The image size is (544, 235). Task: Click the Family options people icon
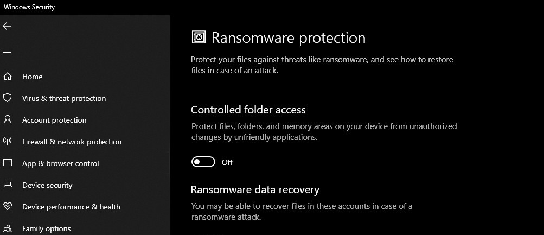(x=8, y=228)
